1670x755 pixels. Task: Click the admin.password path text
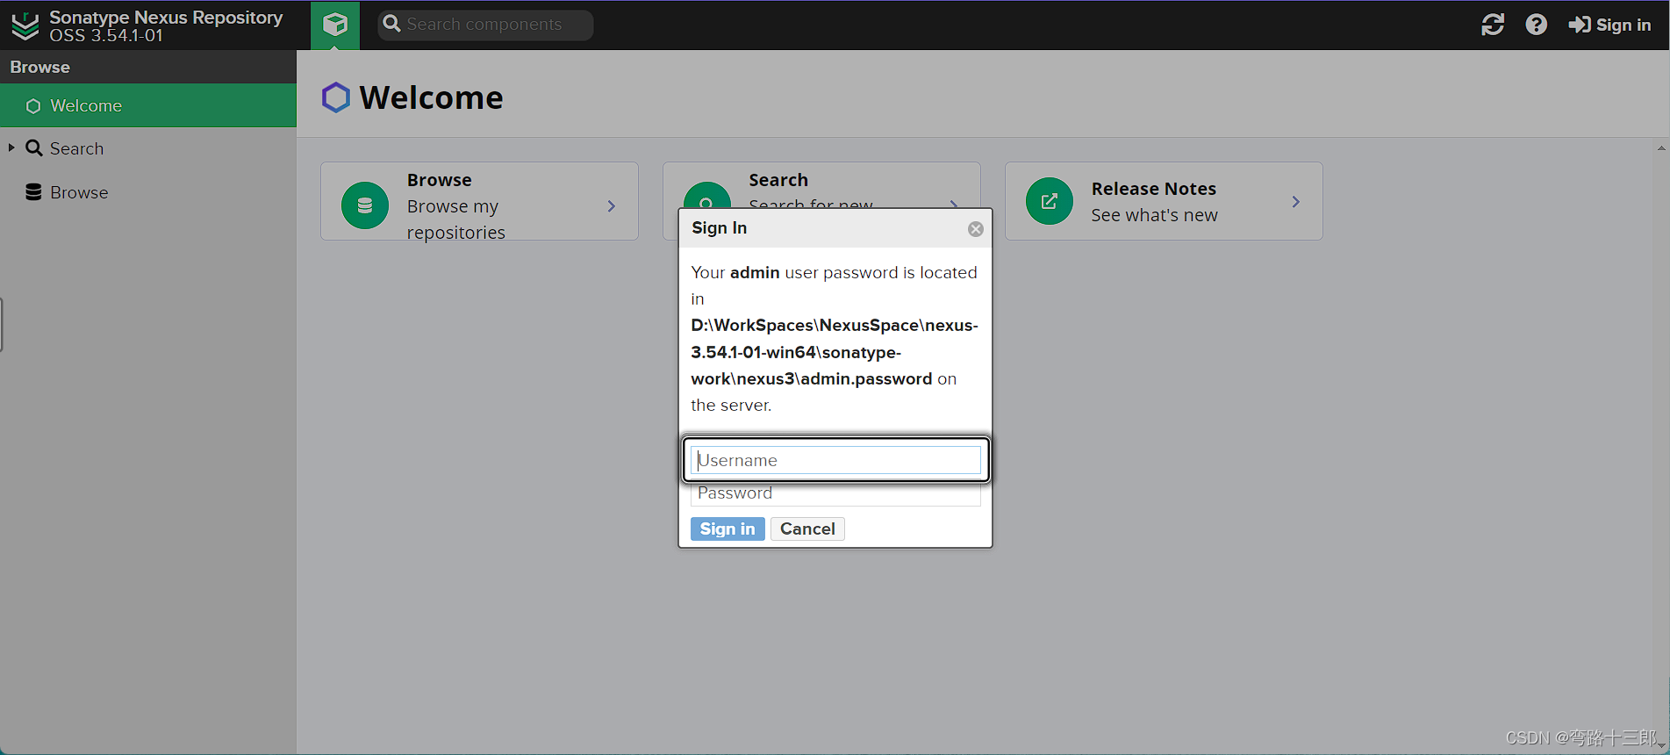835,352
